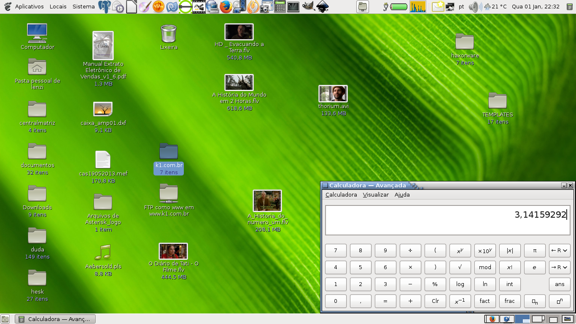Click the calculator display input field
The width and height of the screenshot is (576, 324).
[x=447, y=220]
